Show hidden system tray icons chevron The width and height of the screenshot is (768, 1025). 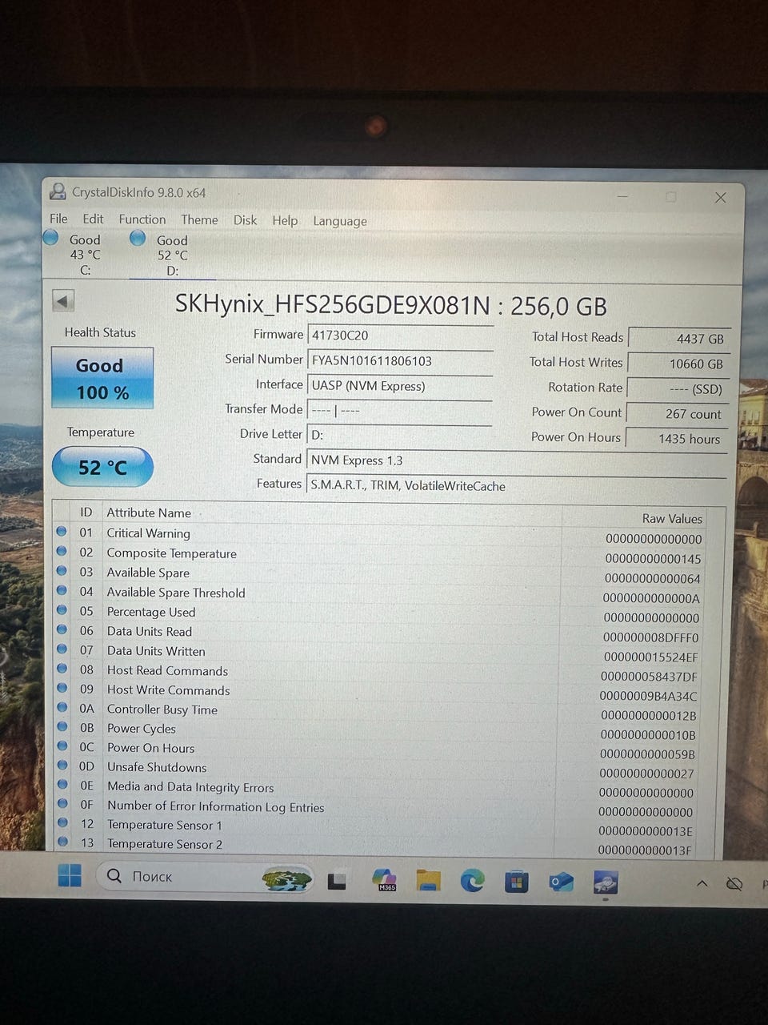702,883
